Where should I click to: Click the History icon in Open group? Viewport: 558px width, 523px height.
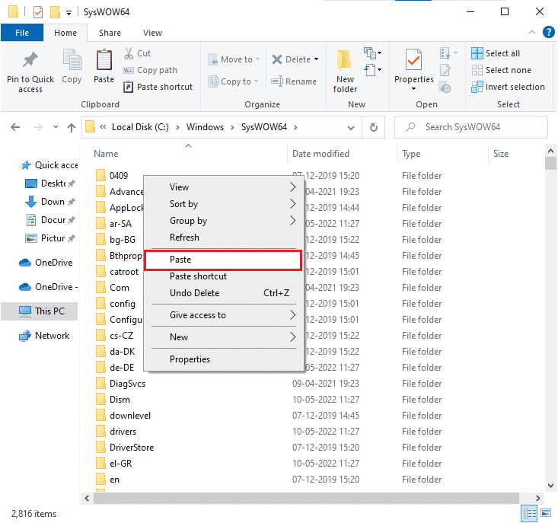click(x=445, y=87)
